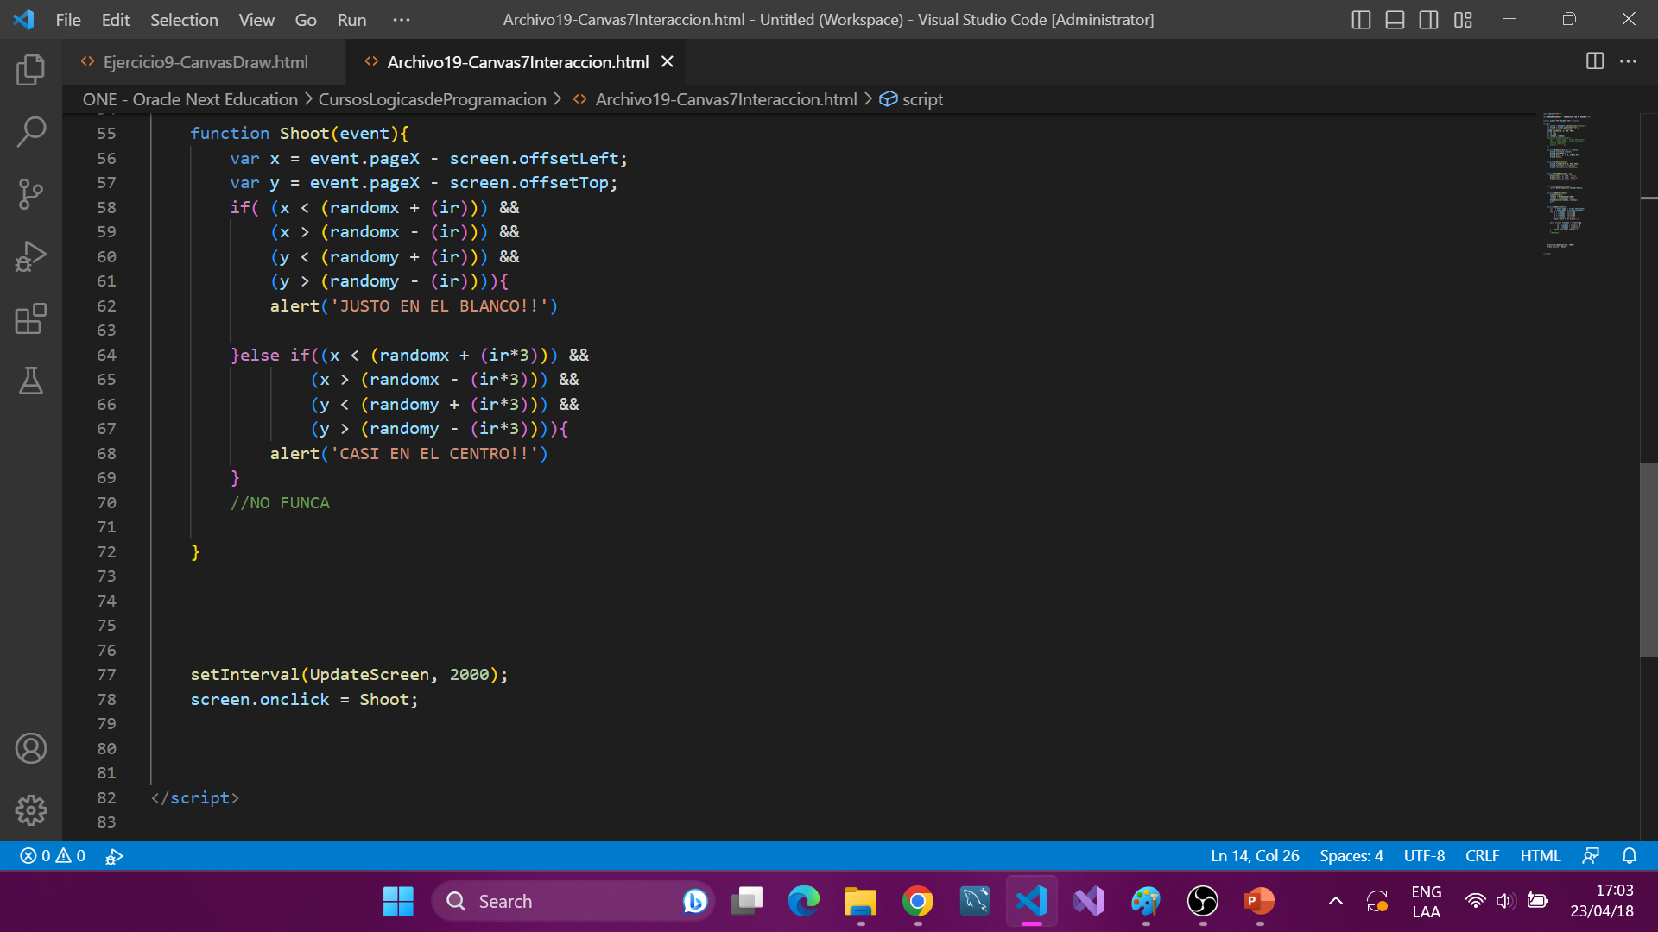Open File Explorer from taskbar
Screen dimensions: 1658x932
click(x=861, y=902)
